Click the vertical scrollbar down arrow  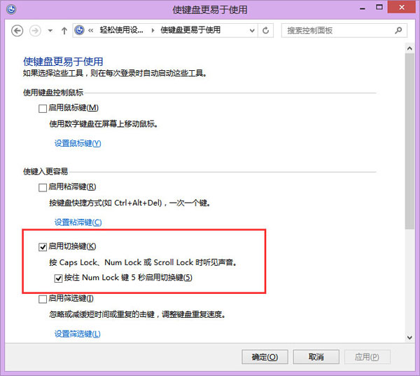coord(410,337)
